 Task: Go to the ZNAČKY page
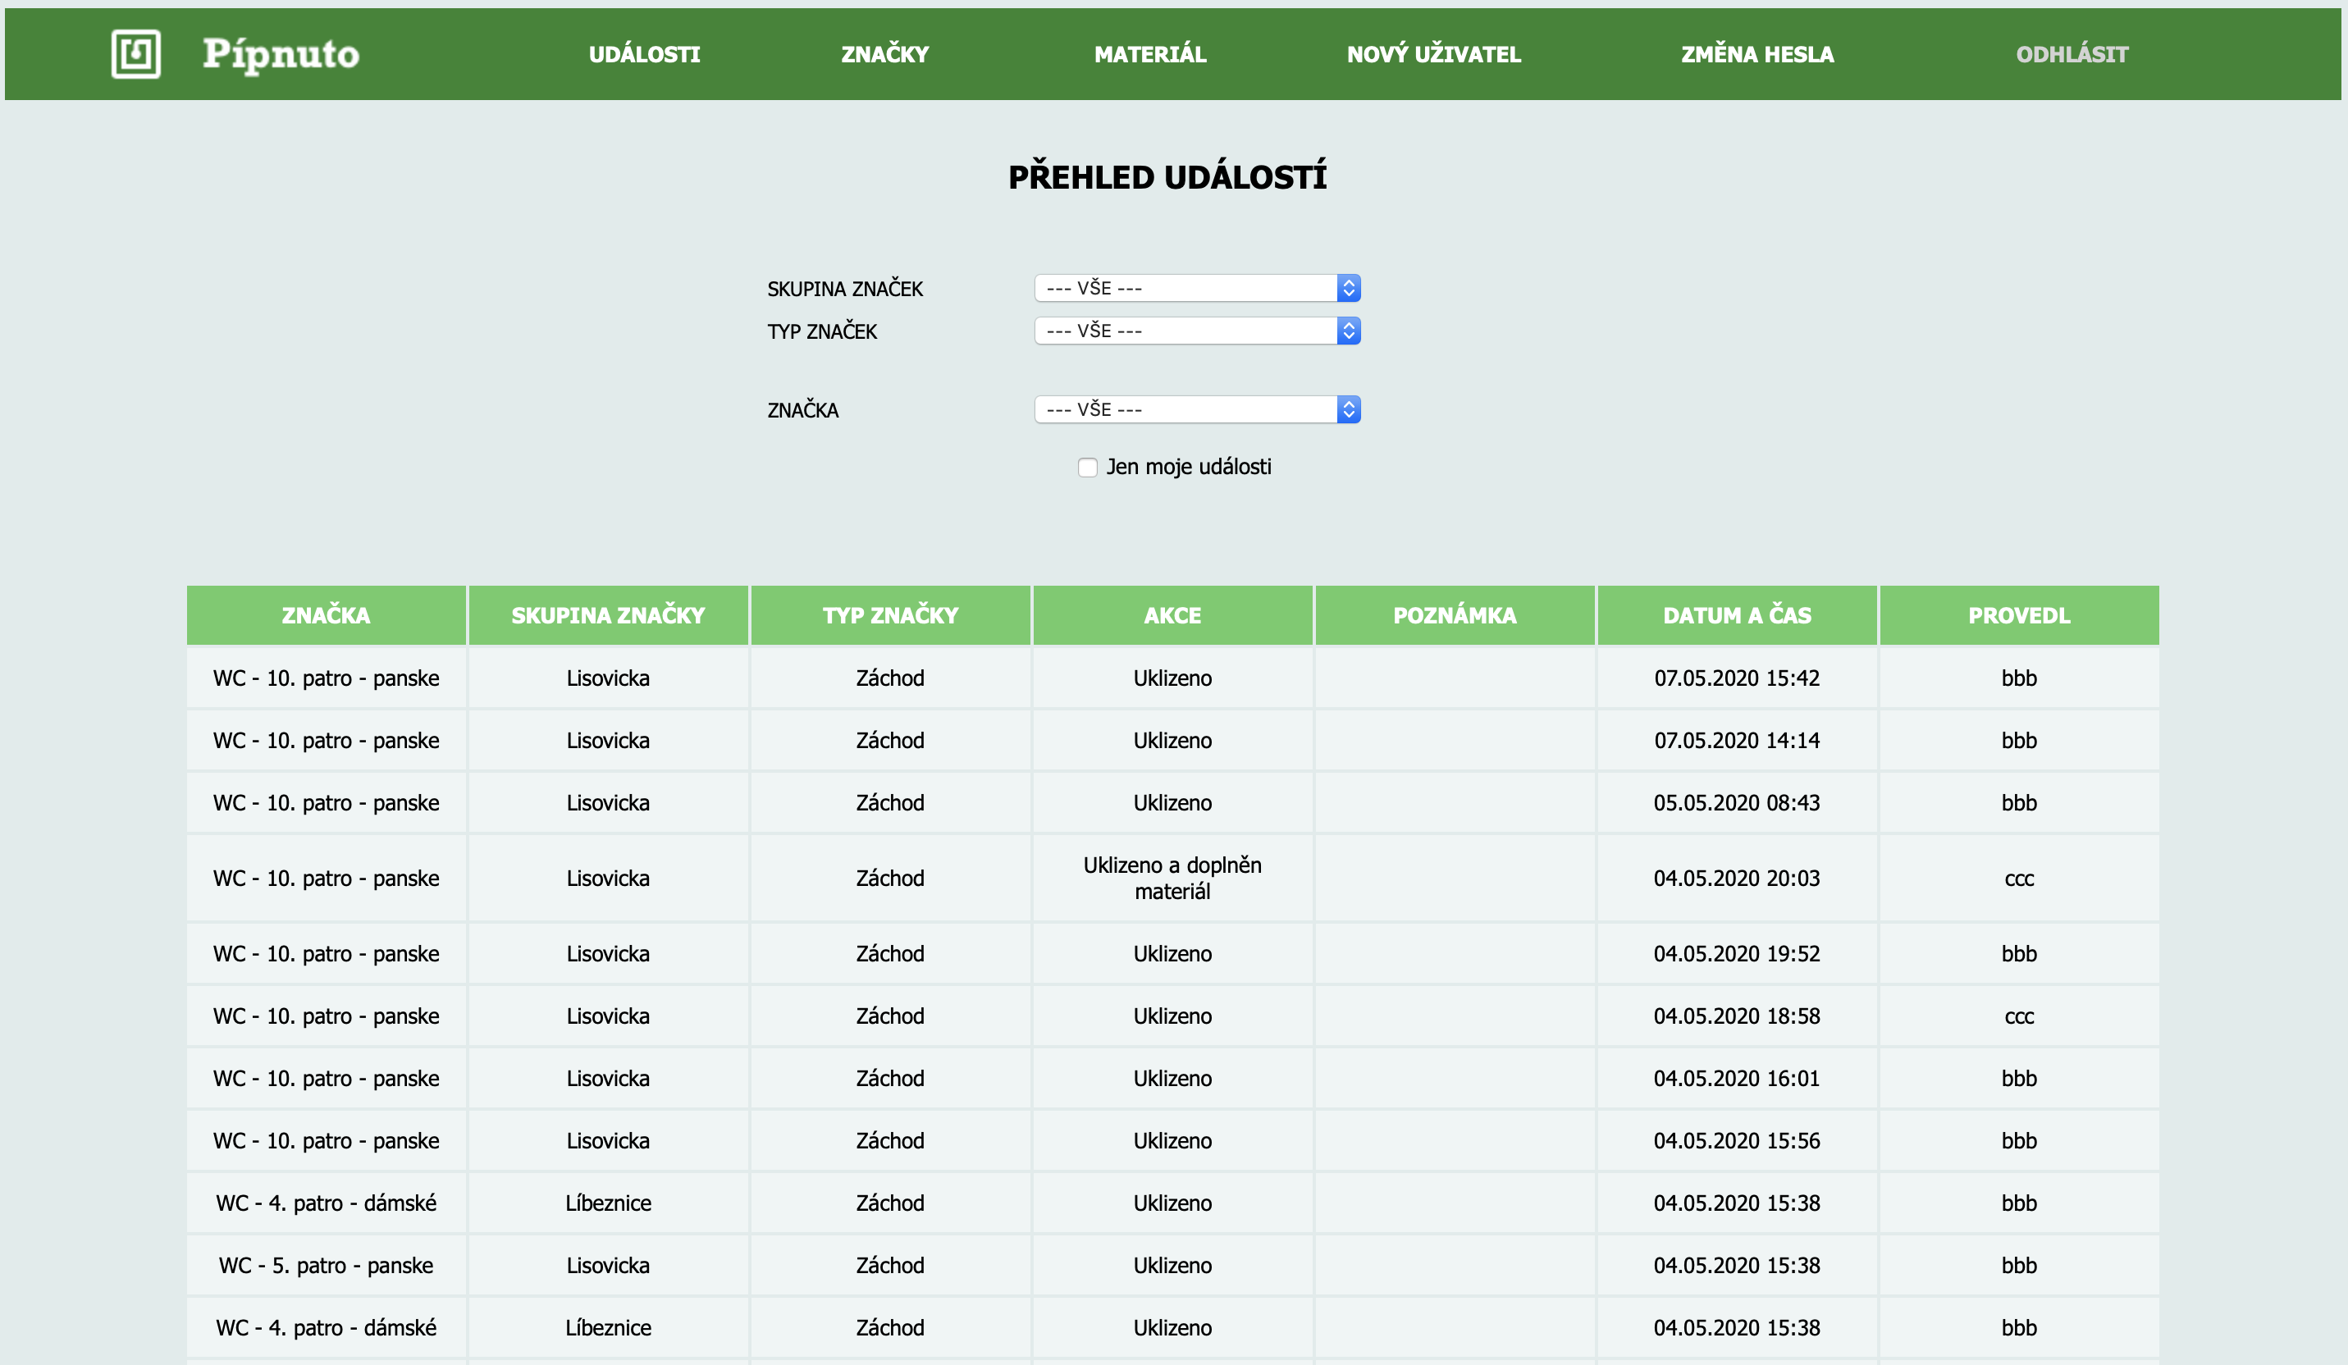[884, 55]
